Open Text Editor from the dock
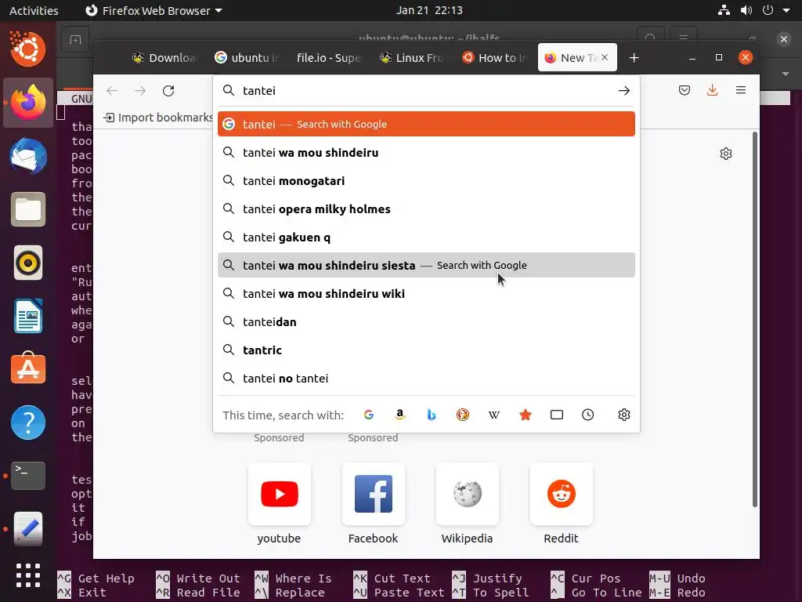The image size is (802, 602). (28, 529)
